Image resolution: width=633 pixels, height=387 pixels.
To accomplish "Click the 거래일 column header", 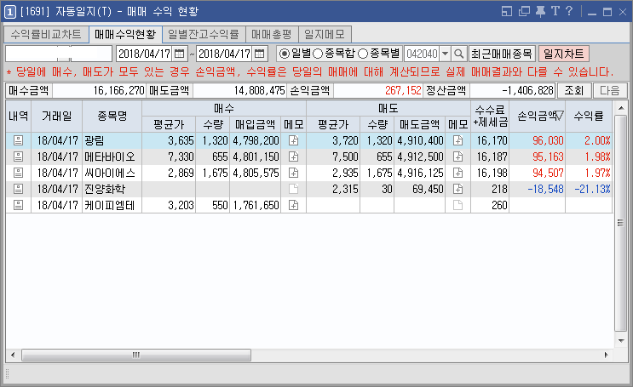I will tap(56, 116).
